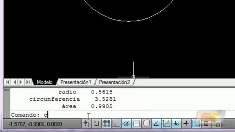
Task: Toggle Dynamic UCS in status bar
Action: click(166, 124)
